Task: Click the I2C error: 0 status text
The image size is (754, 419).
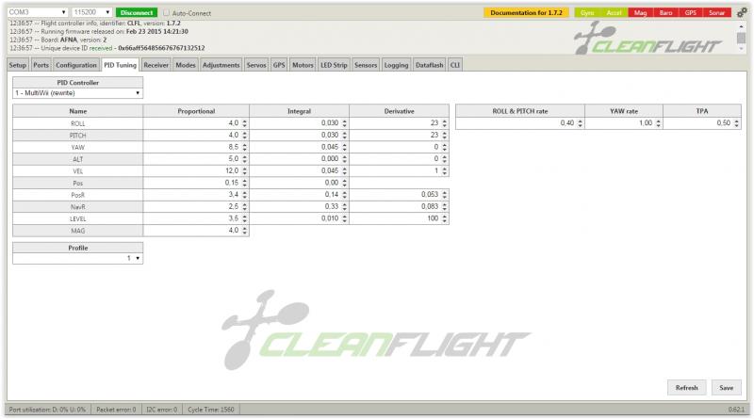Action: pos(161,410)
